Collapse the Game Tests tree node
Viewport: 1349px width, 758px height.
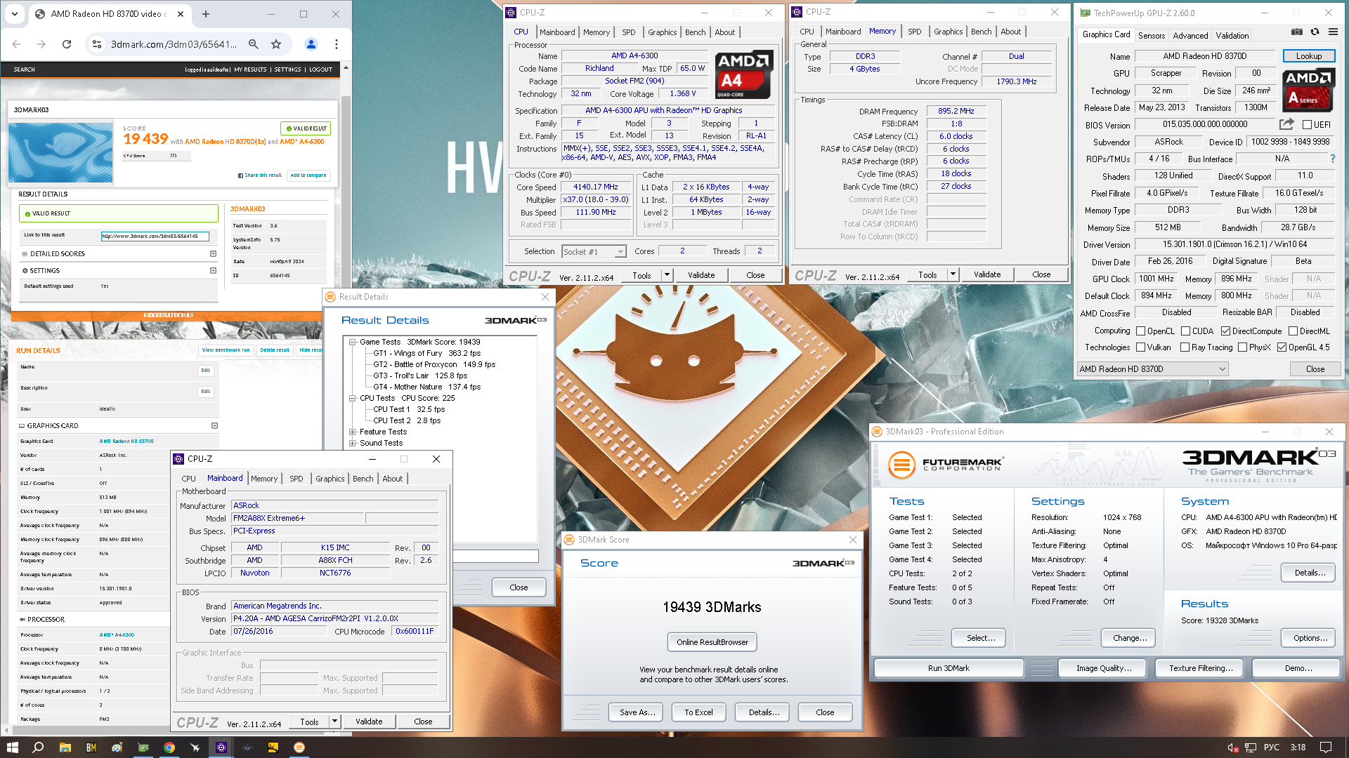(x=353, y=343)
